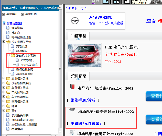The width and height of the screenshot is (162, 136).
Task: Expand the 其他 node
Action: [4, 110]
